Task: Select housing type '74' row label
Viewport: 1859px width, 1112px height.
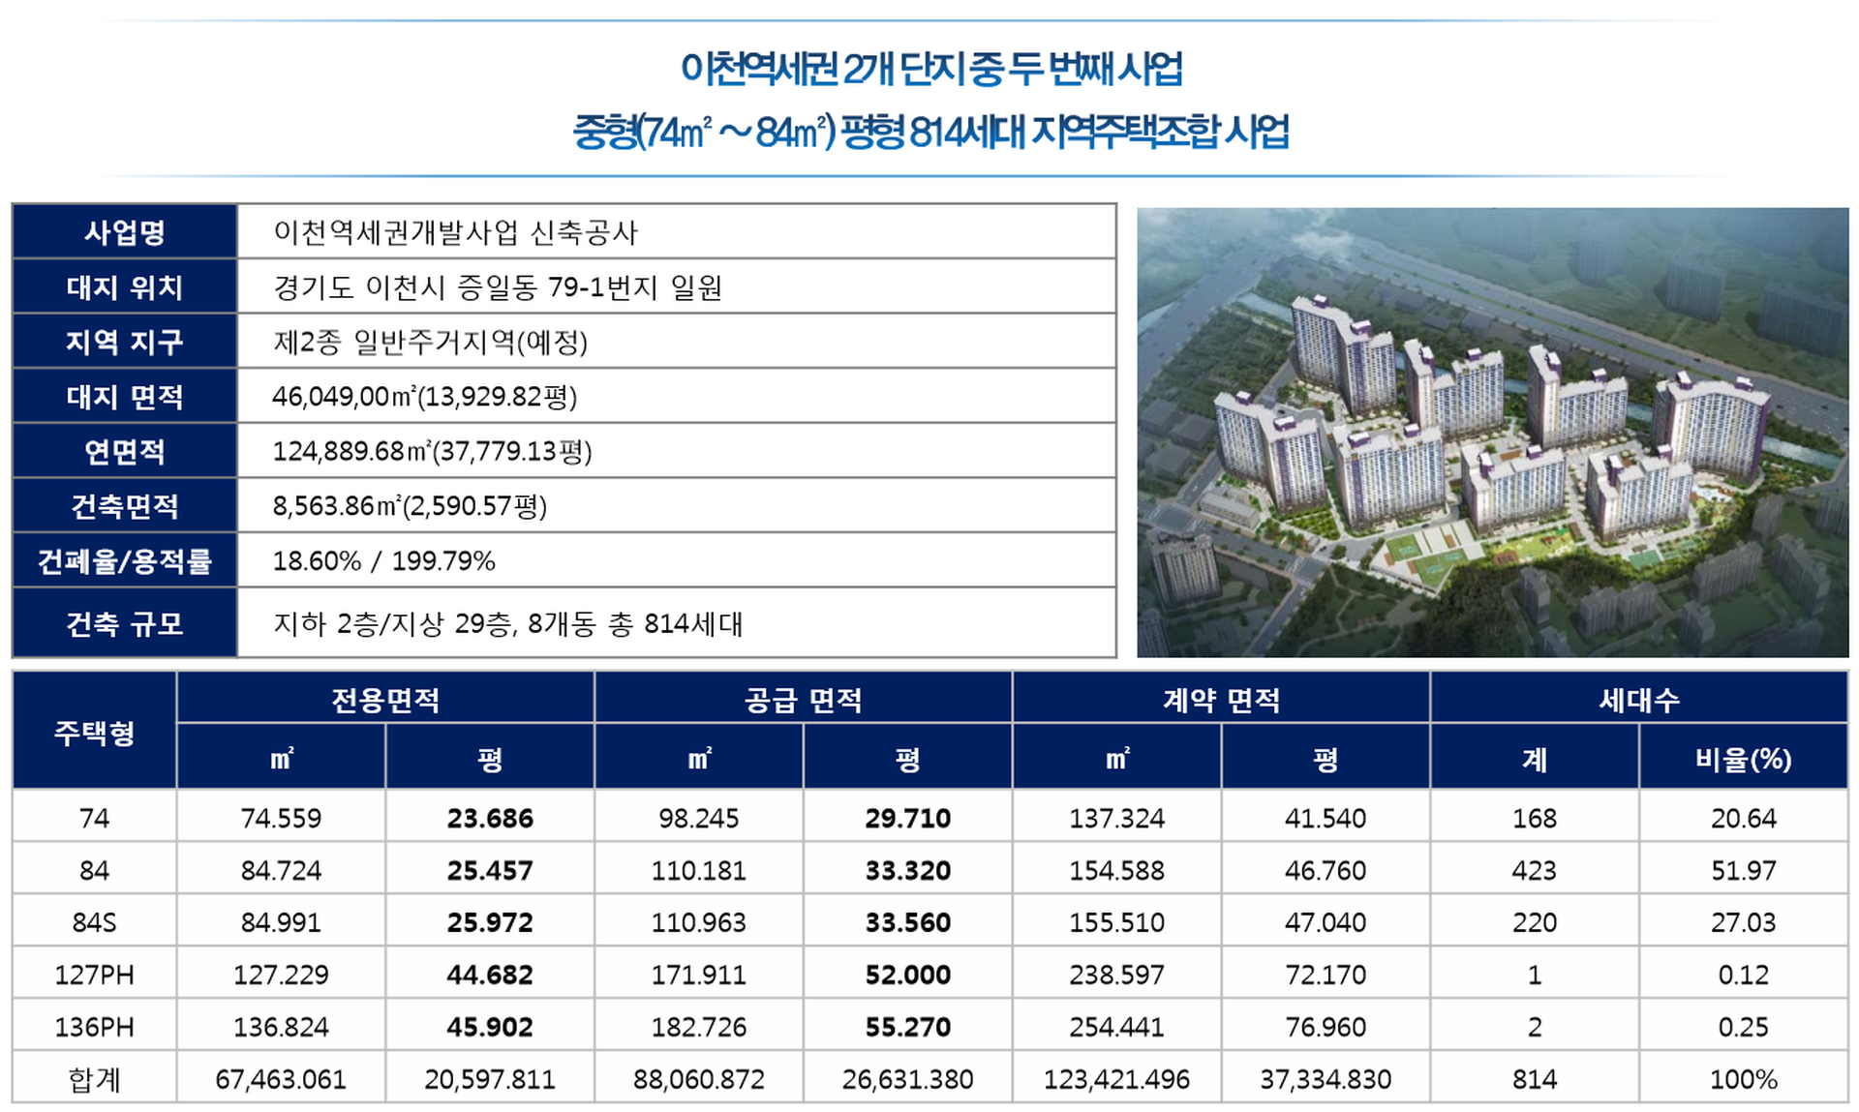Action: pos(95,819)
